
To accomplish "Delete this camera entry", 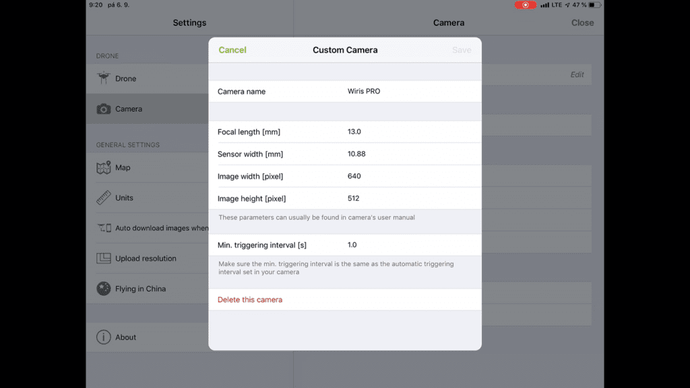I will click(250, 300).
